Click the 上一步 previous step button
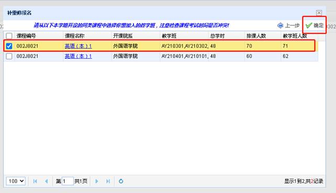Image resolution: width=336 pixels, height=193 pixels. (288, 25)
